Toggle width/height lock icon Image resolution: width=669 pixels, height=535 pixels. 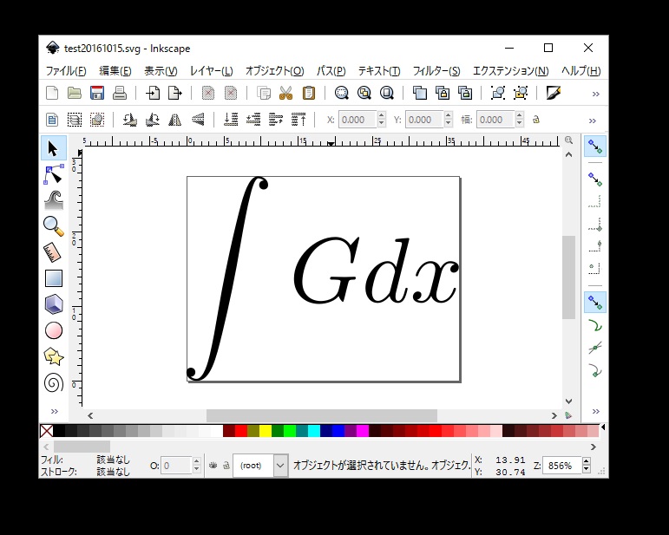tap(536, 120)
